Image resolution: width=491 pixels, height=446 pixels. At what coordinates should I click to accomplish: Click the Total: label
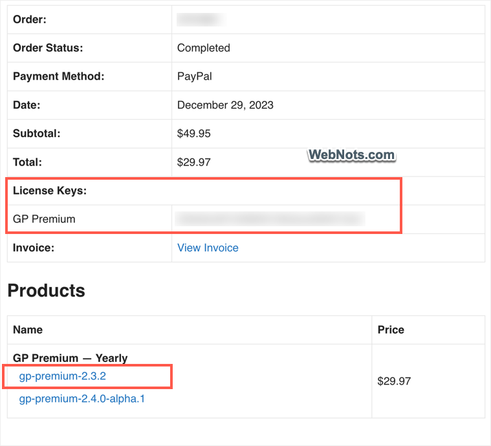27,162
